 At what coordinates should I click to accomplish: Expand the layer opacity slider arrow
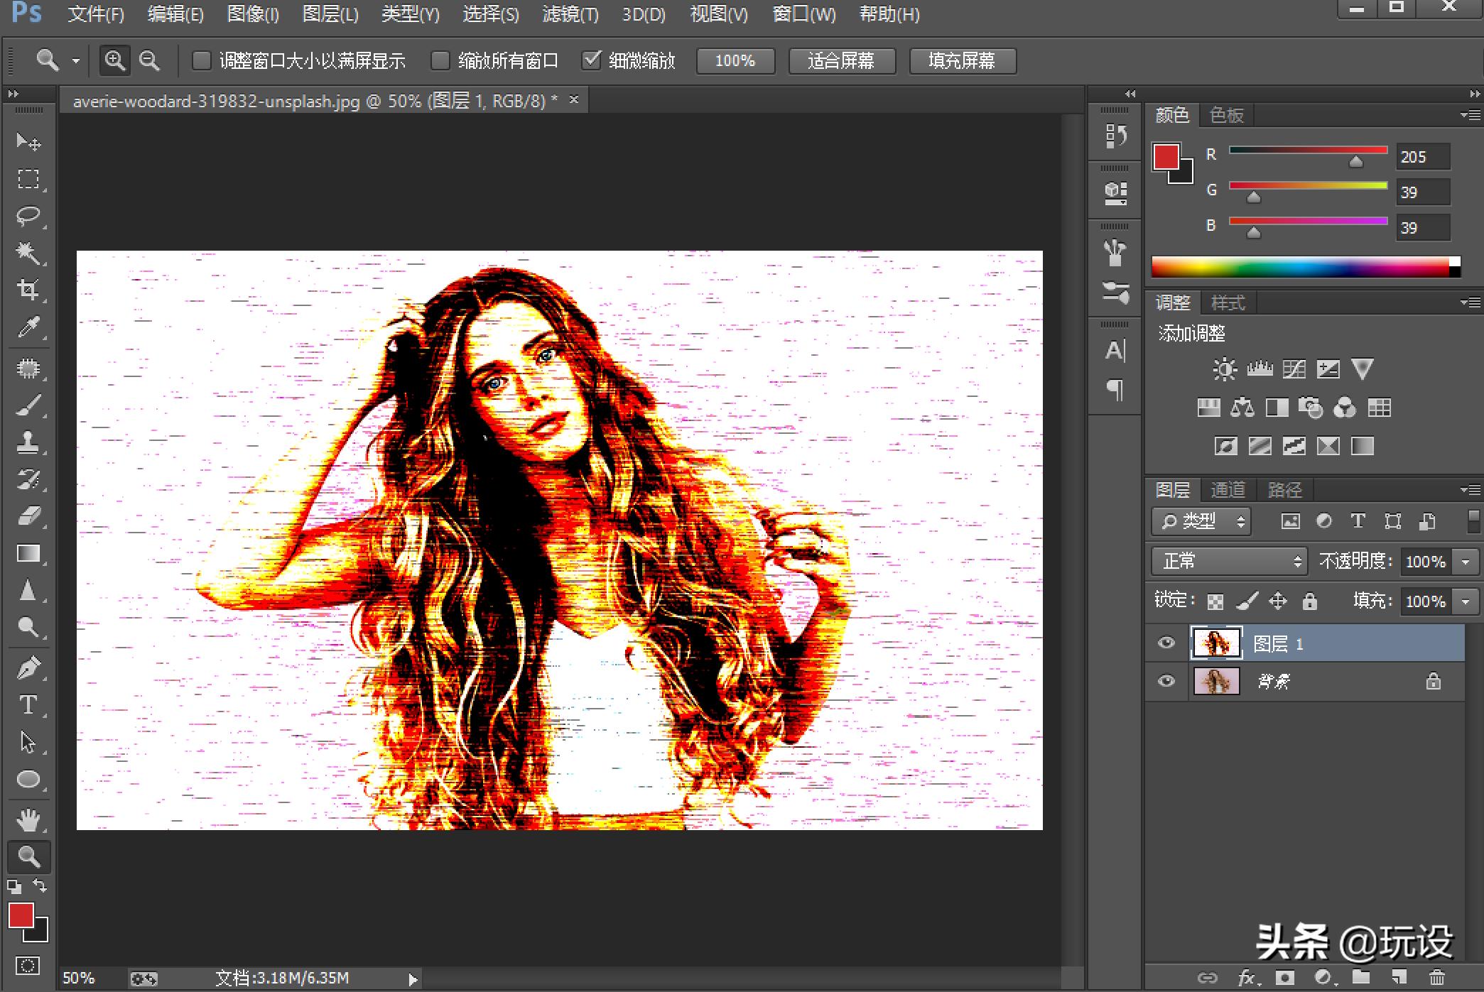click(x=1466, y=562)
